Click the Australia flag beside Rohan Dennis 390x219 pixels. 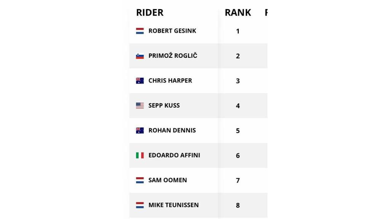(x=140, y=130)
